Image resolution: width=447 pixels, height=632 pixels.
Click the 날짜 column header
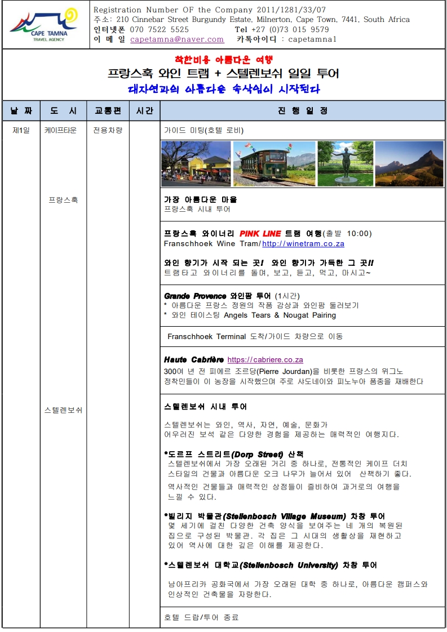21,111
